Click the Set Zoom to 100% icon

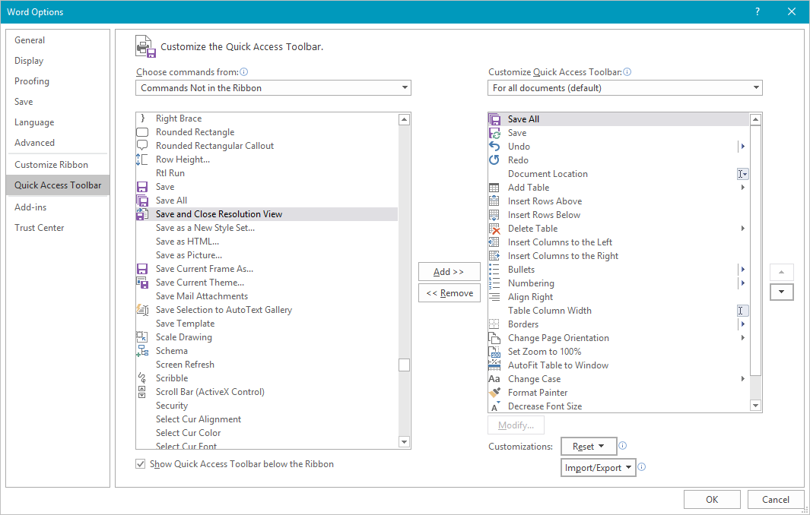click(494, 352)
